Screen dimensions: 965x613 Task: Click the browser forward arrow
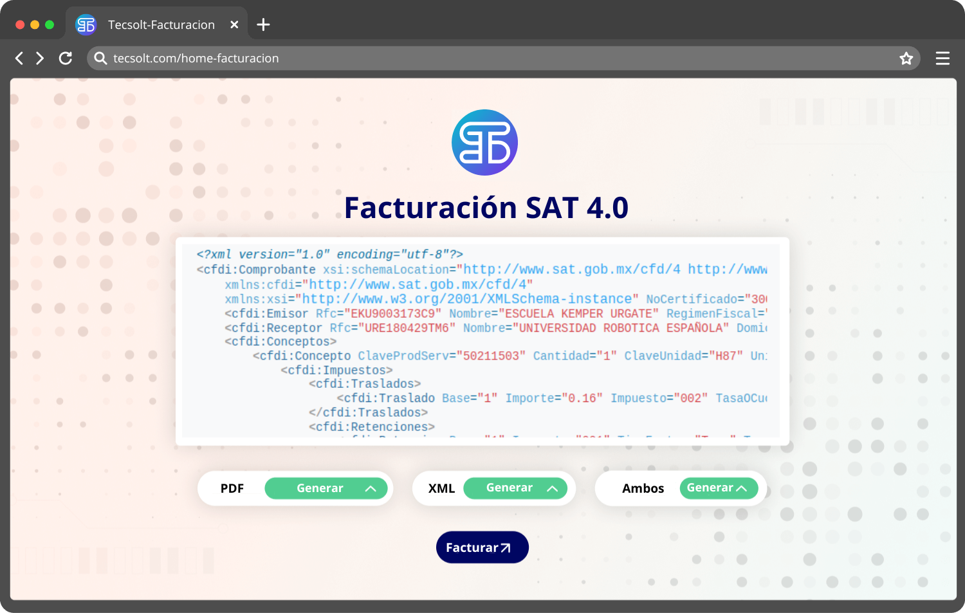click(40, 59)
